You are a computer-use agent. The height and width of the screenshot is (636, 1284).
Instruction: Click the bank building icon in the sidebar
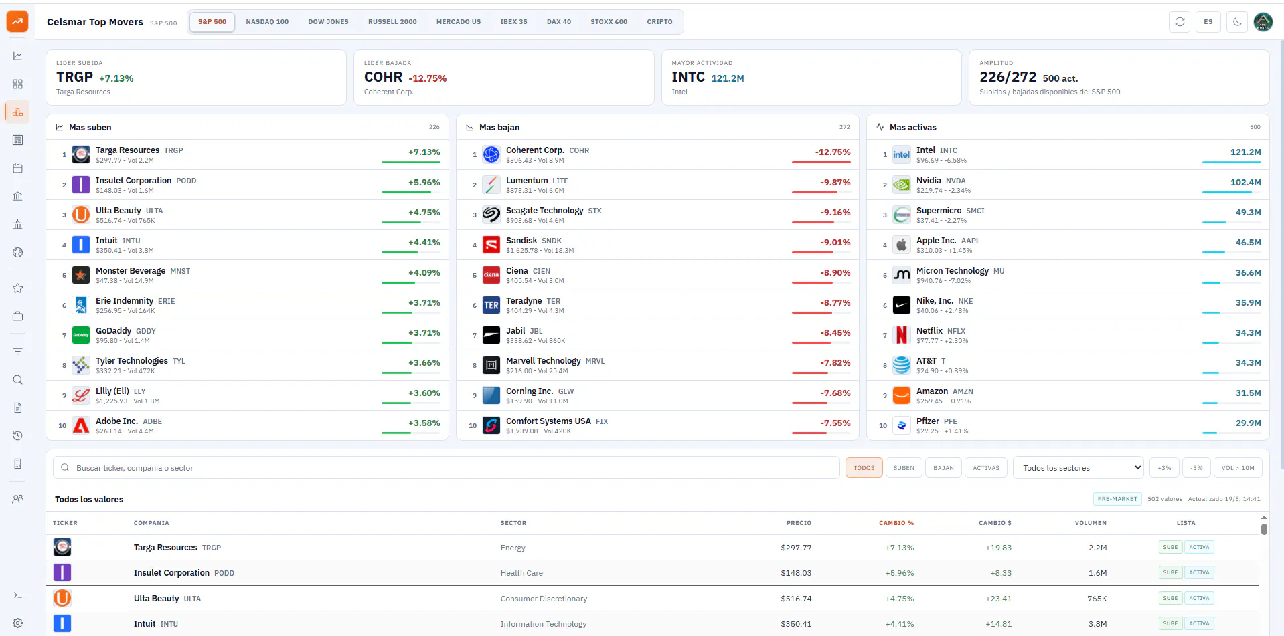pos(18,197)
